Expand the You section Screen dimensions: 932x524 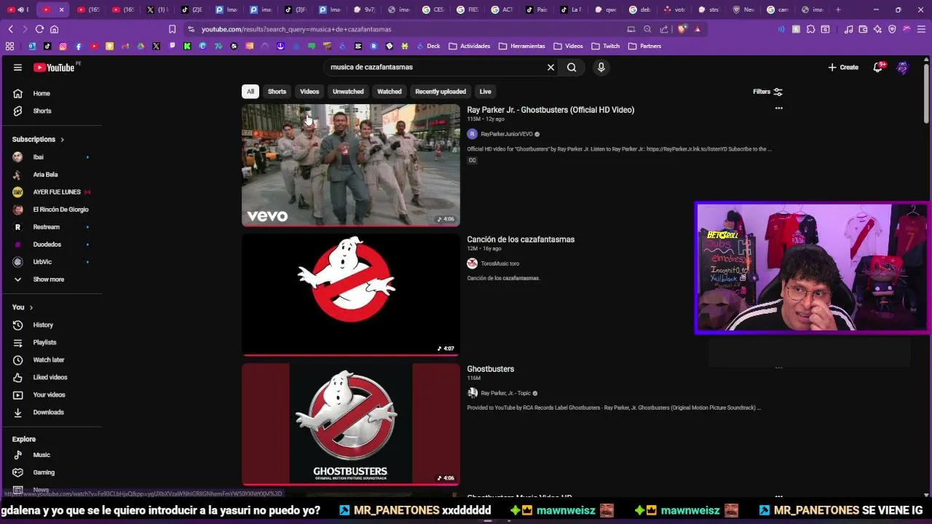22,307
